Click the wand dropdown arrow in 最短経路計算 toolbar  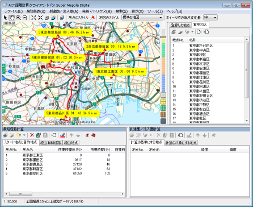pos(24,135)
